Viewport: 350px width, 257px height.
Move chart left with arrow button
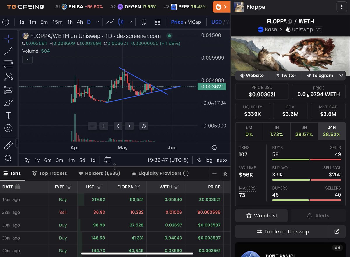[118, 126]
